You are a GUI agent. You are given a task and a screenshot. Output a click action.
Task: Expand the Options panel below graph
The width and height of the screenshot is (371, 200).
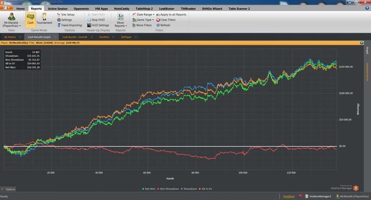pos(8,189)
